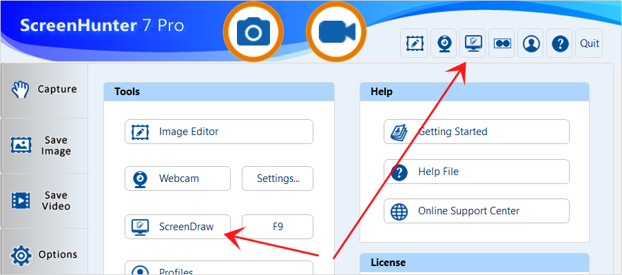Image resolution: width=622 pixels, height=275 pixels.
Task: Click the Help panel header text
Action: click(x=382, y=92)
